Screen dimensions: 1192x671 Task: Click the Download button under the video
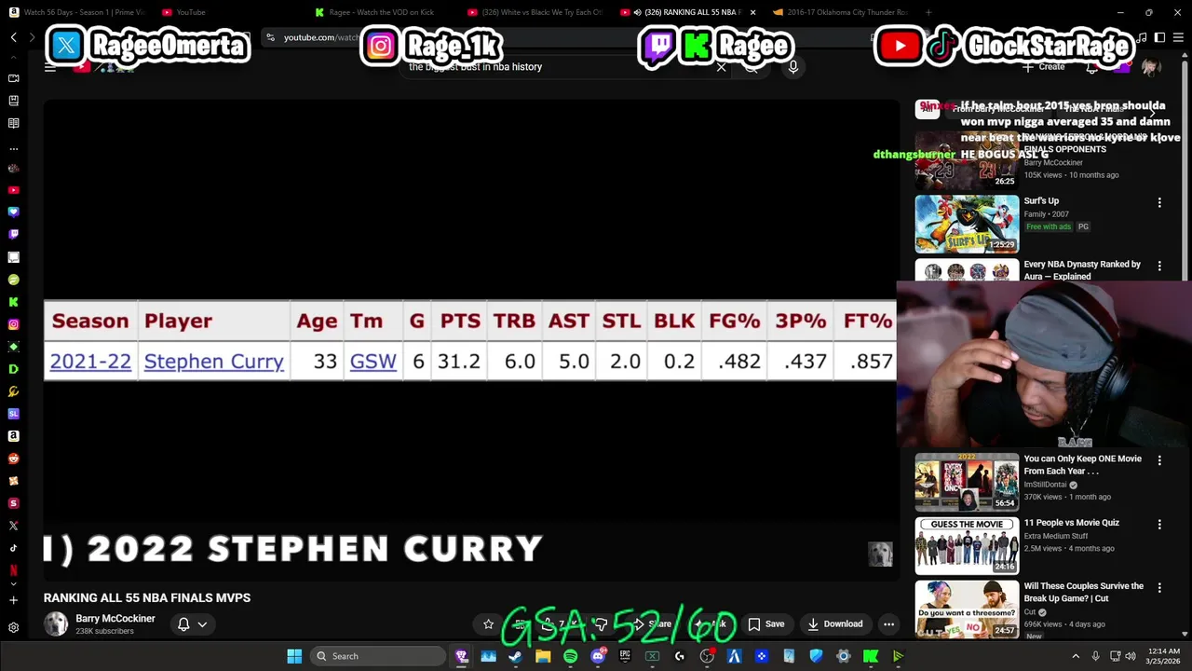tap(835, 624)
